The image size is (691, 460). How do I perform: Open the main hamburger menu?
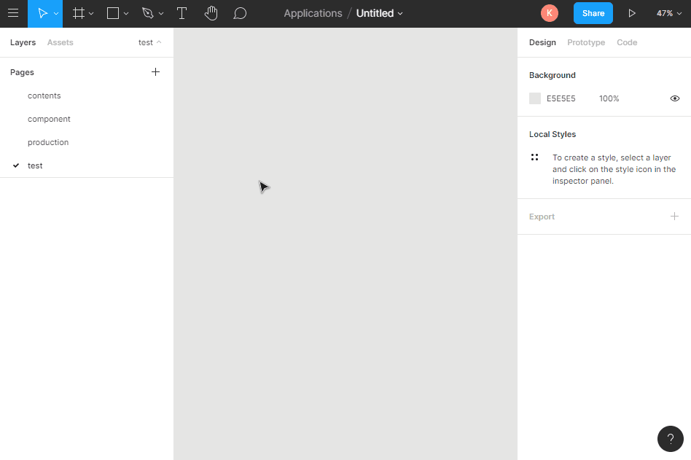pyautogui.click(x=13, y=13)
